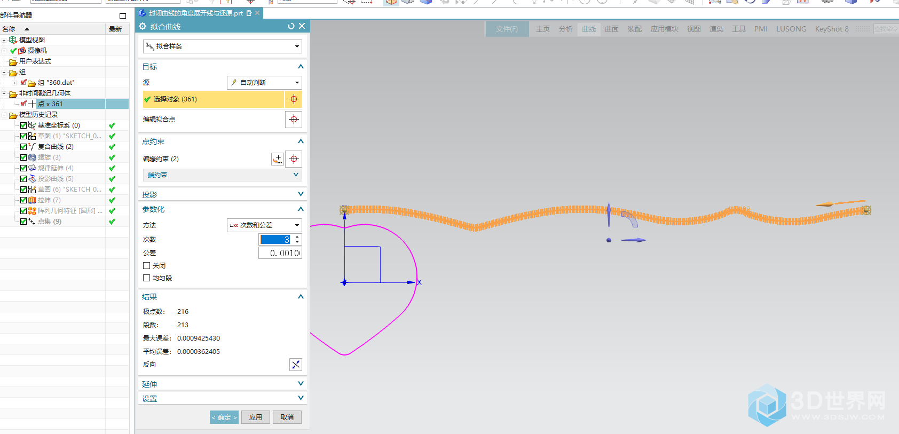
Task: Click the 名称 column header
Action: 52,29
